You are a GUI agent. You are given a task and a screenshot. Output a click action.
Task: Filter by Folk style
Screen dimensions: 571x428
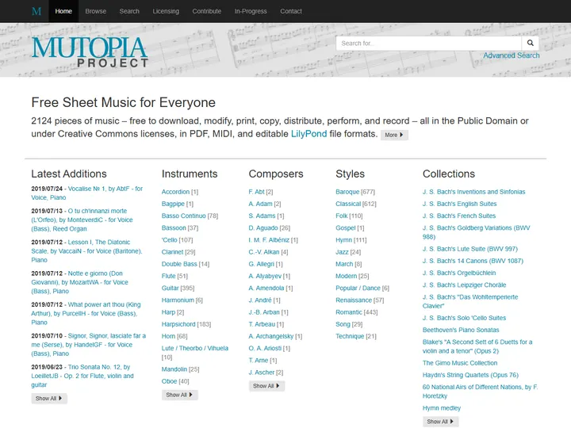[342, 216]
